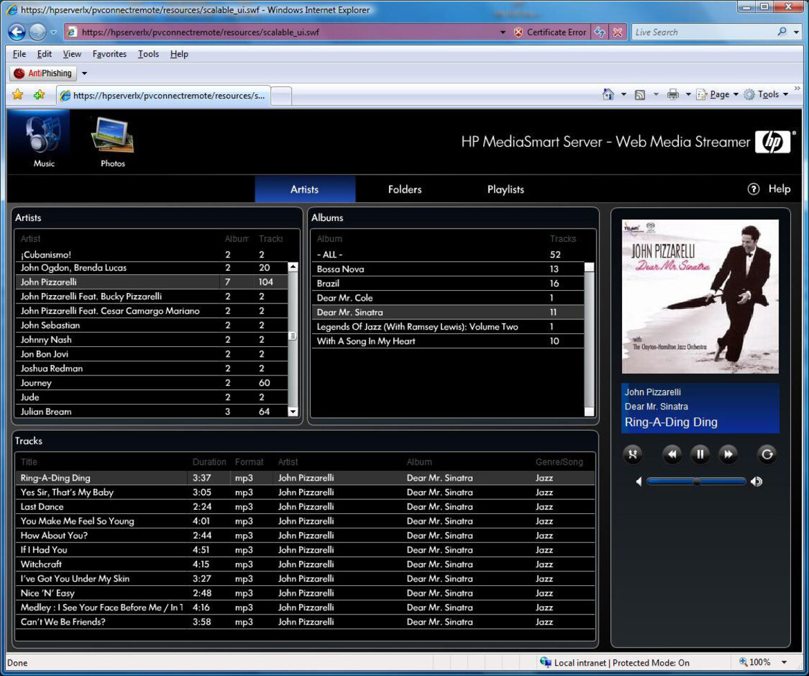Click the Add to Favorites icon
The image size is (809, 676).
point(39,94)
